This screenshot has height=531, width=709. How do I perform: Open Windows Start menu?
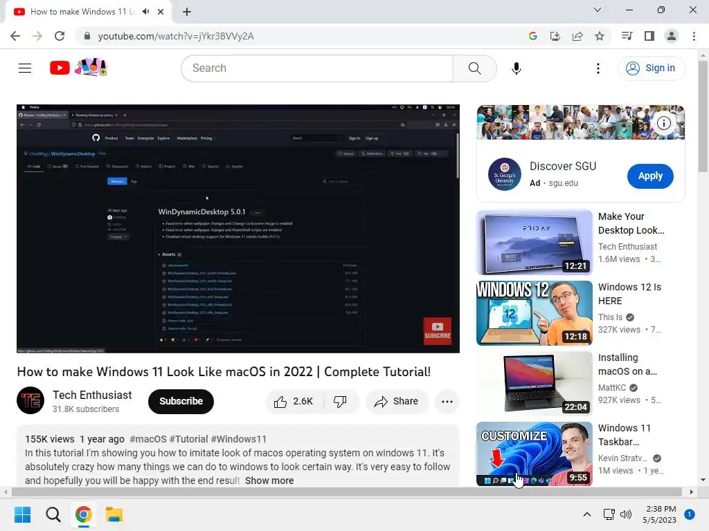point(23,514)
